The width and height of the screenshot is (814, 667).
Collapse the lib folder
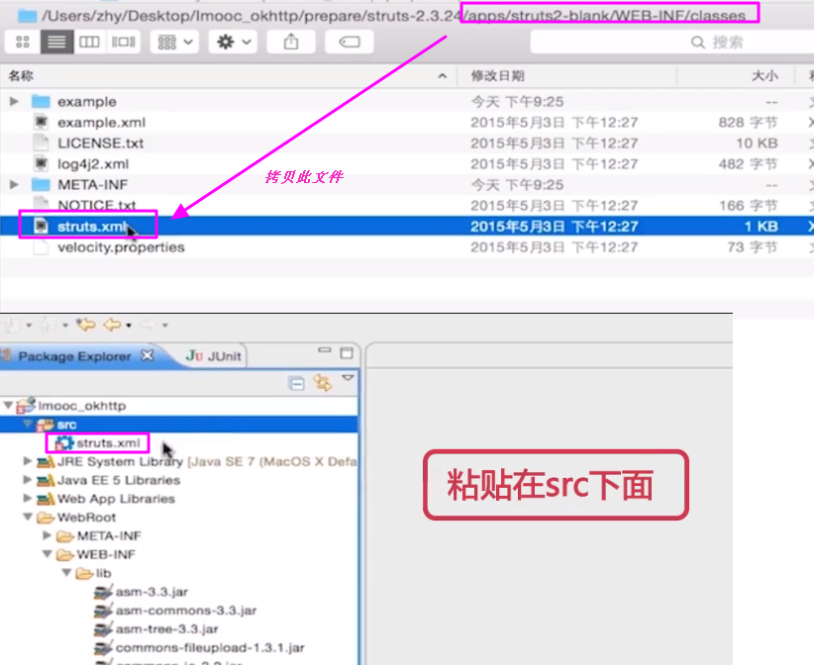tap(66, 573)
